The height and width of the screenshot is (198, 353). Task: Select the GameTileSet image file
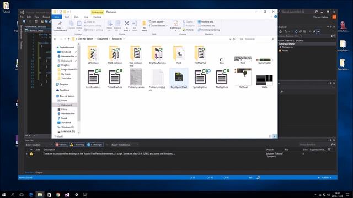(264, 60)
